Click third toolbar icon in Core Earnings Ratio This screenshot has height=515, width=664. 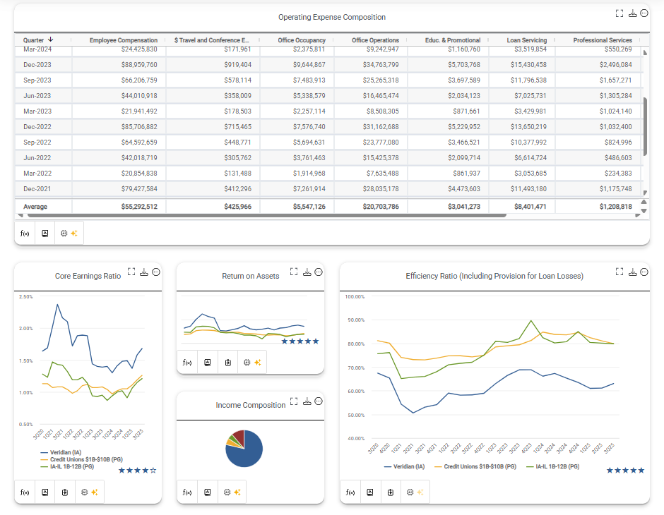click(x=65, y=492)
